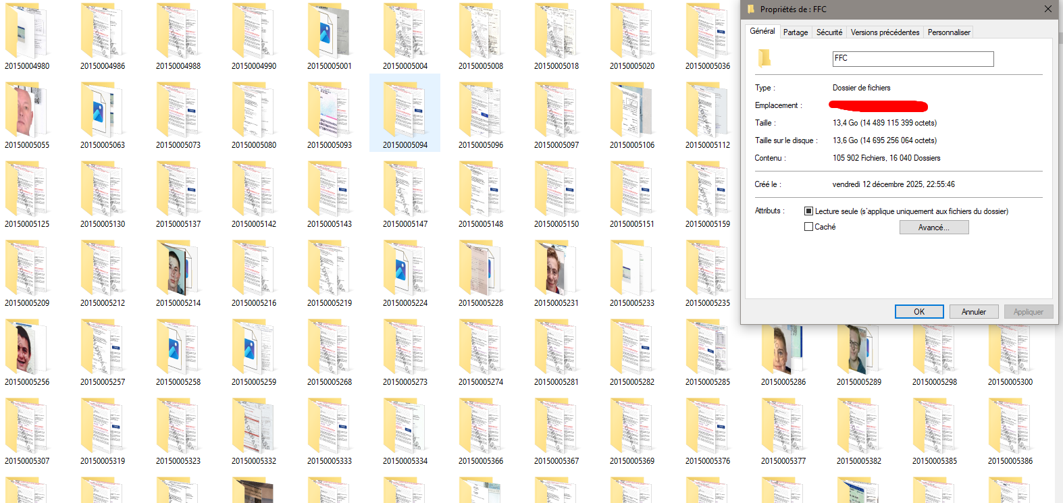This screenshot has height=503, width=1063.
Task: Switch to the Partage tab
Action: (x=796, y=32)
